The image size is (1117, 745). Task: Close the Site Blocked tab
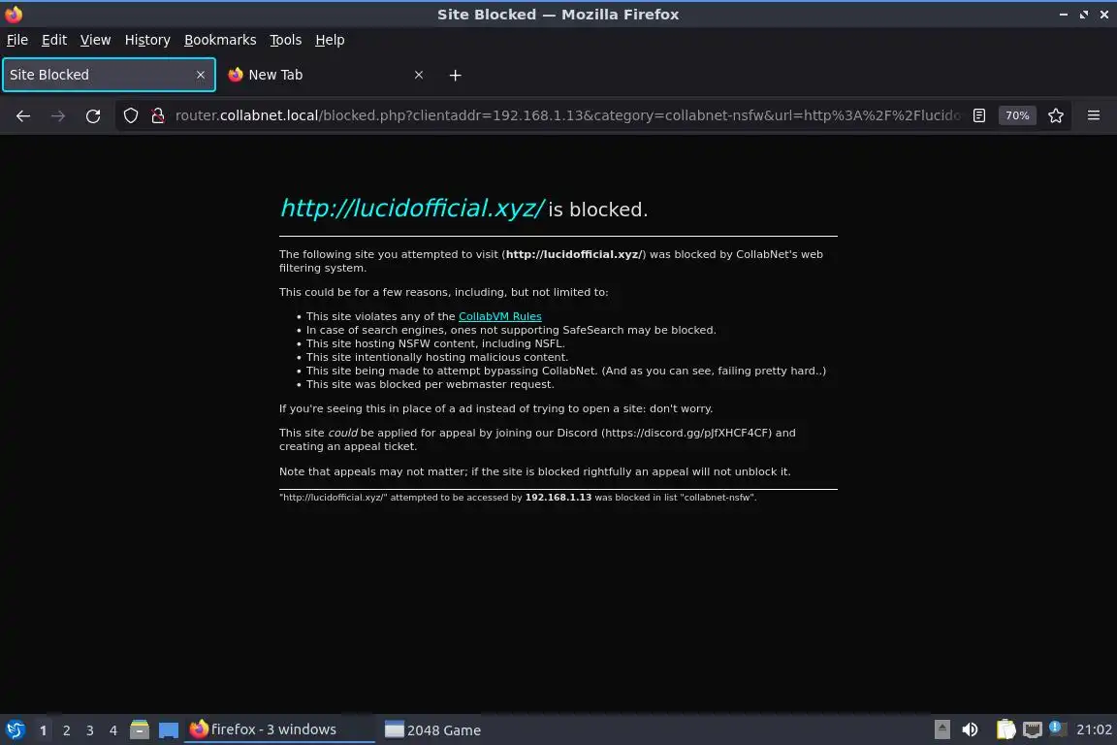click(x=200, y=75)
